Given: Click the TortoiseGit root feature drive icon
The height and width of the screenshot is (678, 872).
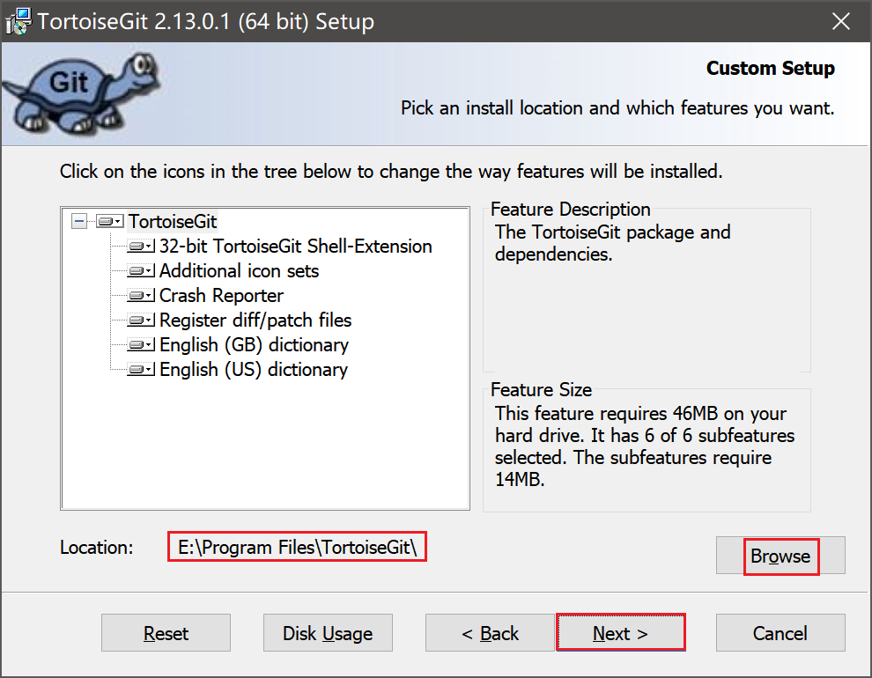Looking at the screenshot, I should (109, 222).
